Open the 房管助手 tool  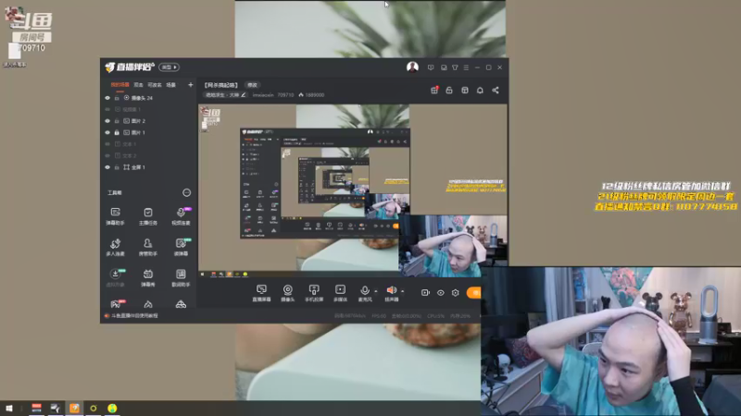(148, 247)
